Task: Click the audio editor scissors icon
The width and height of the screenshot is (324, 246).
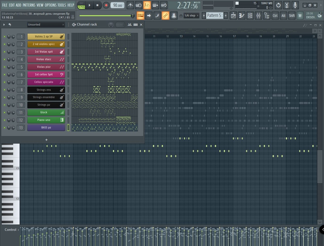Action: (x=287, y=5)
